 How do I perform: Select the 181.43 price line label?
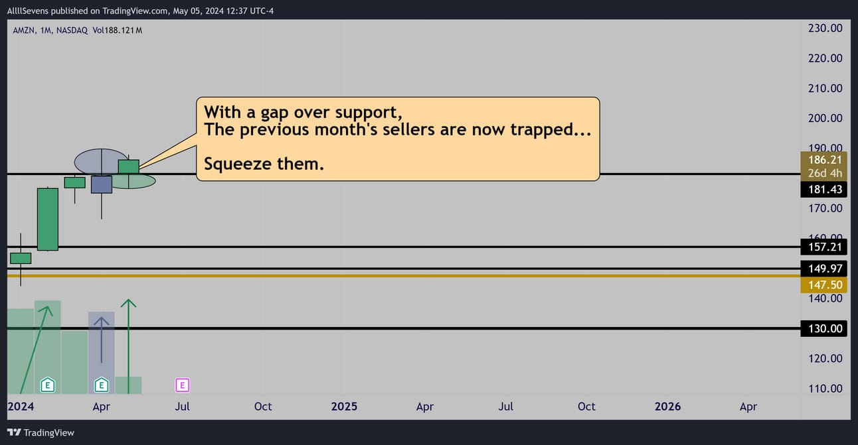coord(824,190)
